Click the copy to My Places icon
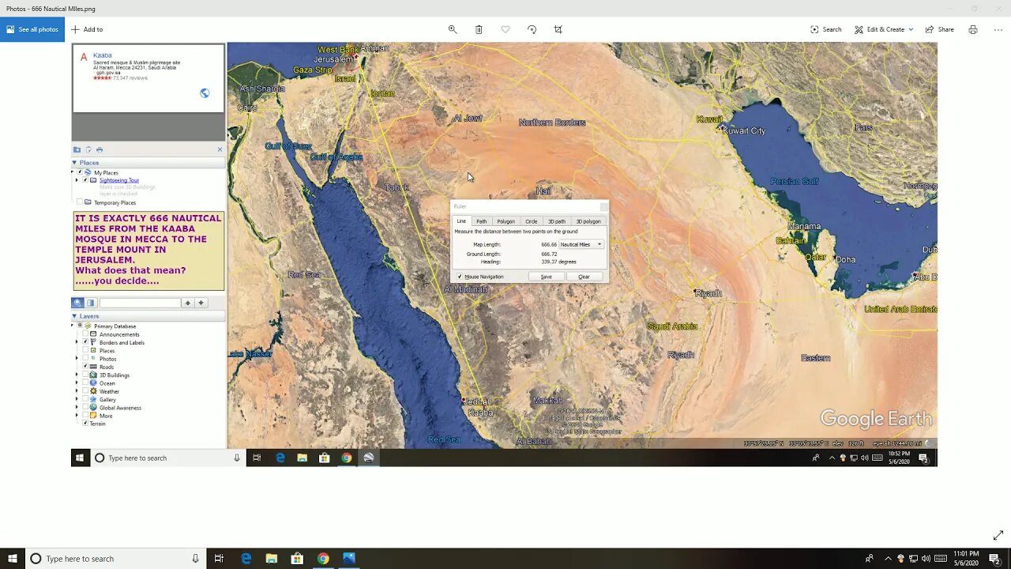The image size is (1011, 569). (88, 149)
